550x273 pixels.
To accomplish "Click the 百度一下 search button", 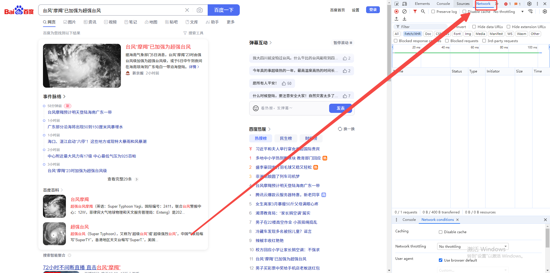I will (224, 10).
